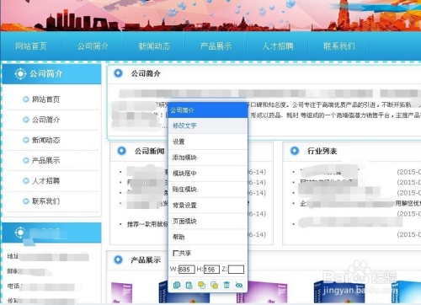This screenshot has height=305, width=421.
Task: Hide the module using the eye icon
Action: (x=239, y=286)
